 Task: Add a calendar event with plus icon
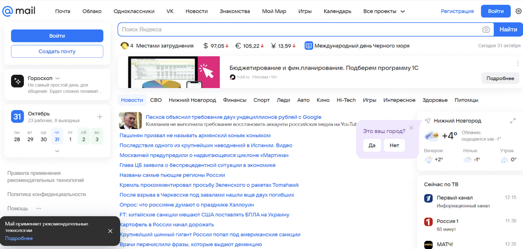pyautogui.click(x=100, y=117)
